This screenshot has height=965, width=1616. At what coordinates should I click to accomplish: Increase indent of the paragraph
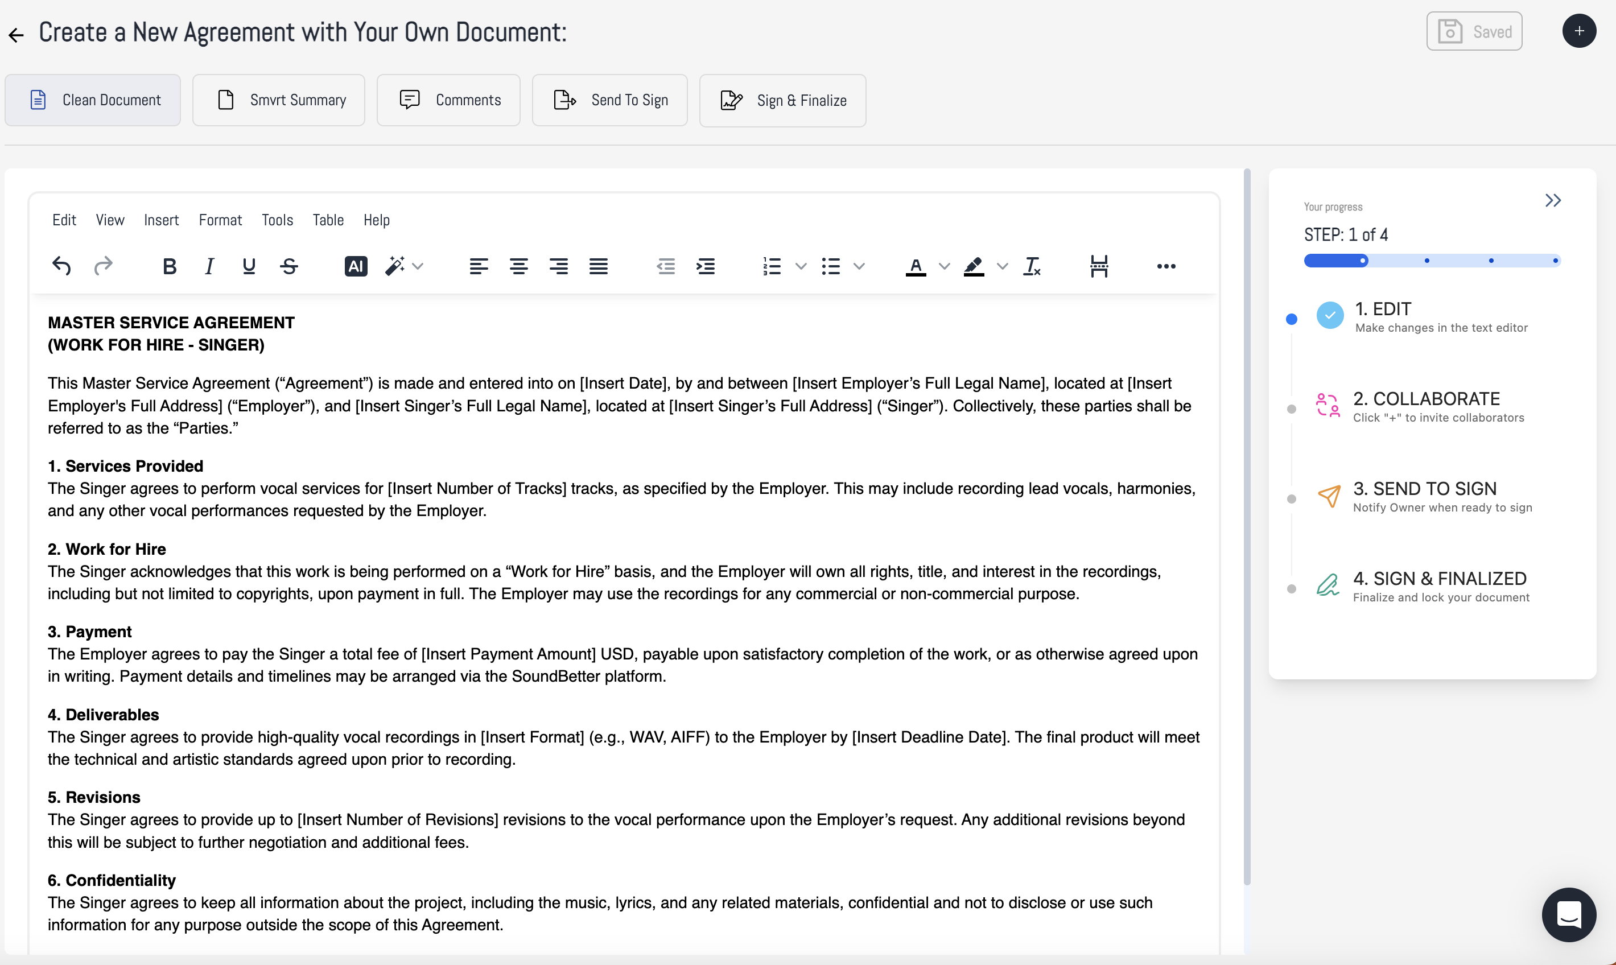click(706, 266)
